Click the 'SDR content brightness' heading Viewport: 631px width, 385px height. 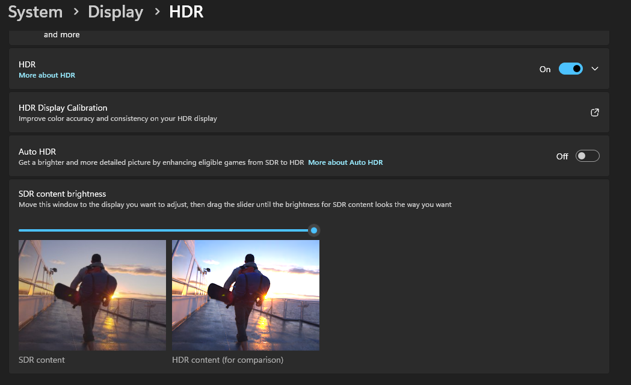63,194
